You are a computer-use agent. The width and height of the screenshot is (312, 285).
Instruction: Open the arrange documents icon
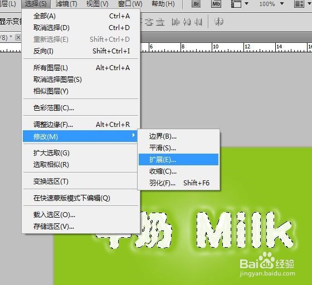pyautogui.click(x=299, y=4)
